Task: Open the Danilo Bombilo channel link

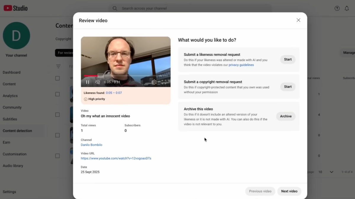Action: pyautogui.click(x=91, y=145)
